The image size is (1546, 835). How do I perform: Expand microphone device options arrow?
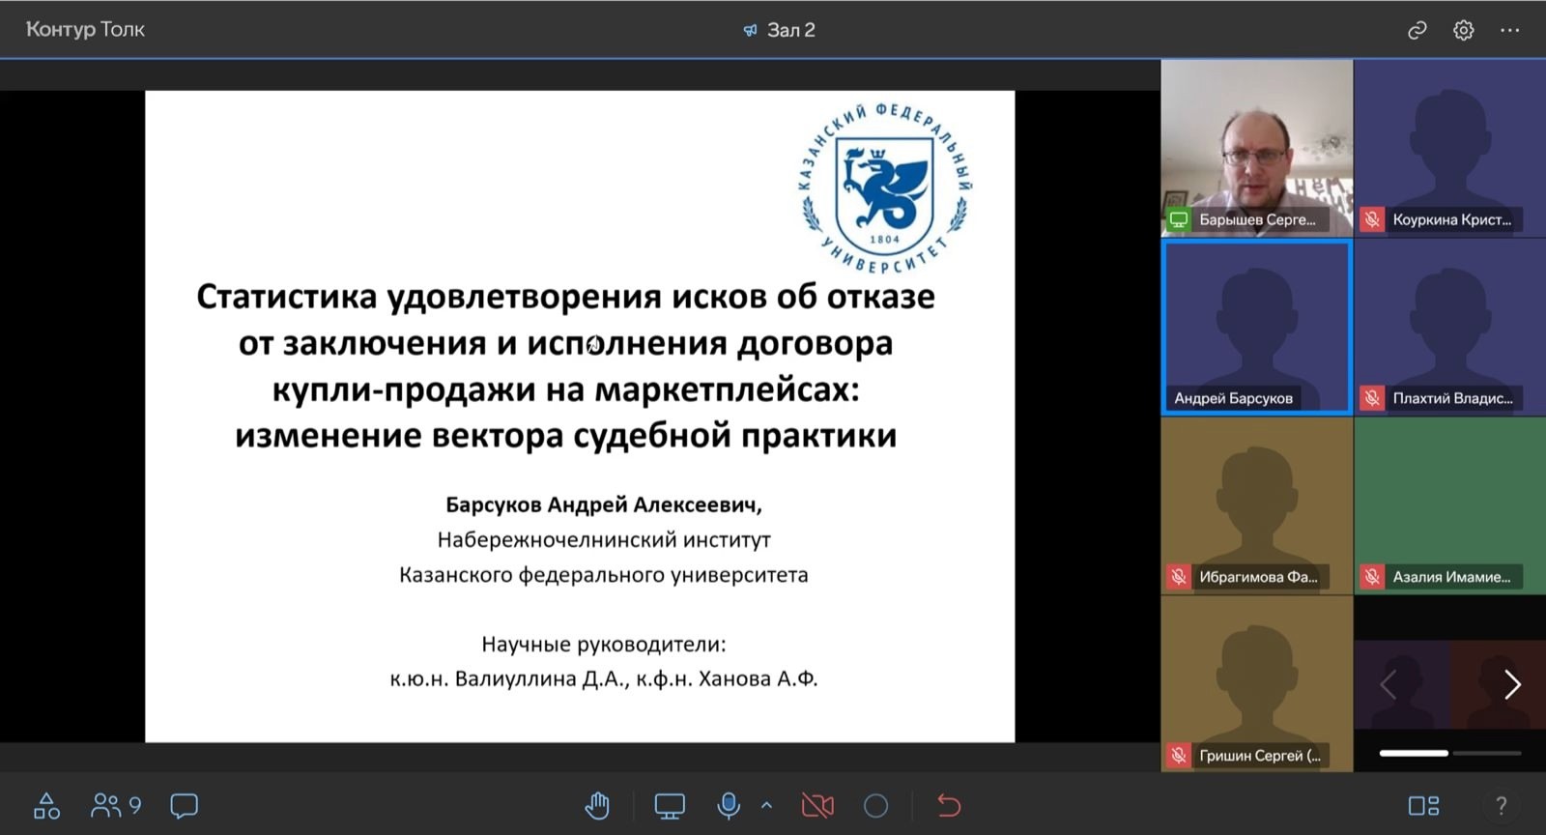767,805
